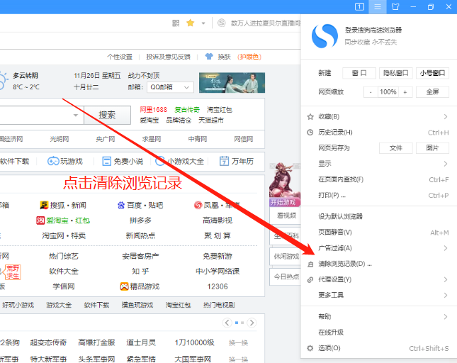This screenshot has height=363, width=457.
Task: Click the 阿里1688 link
Action: (153, 110)
